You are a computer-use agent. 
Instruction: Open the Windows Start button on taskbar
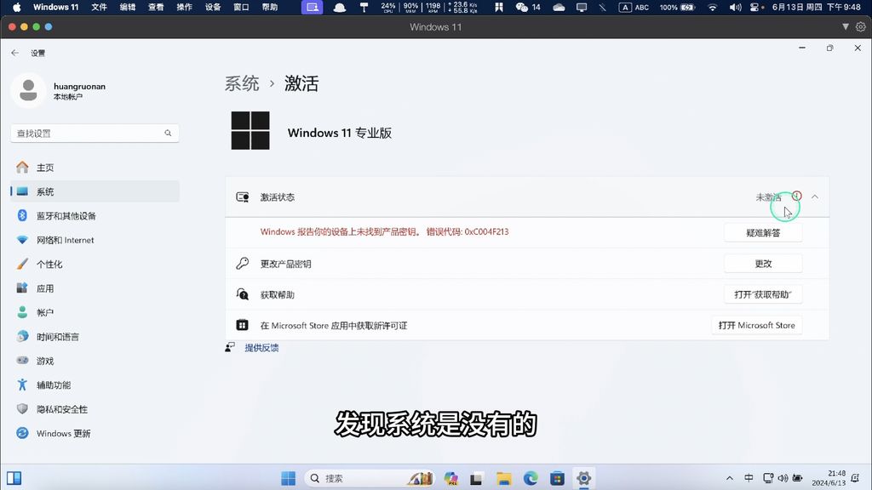(288, 478)
